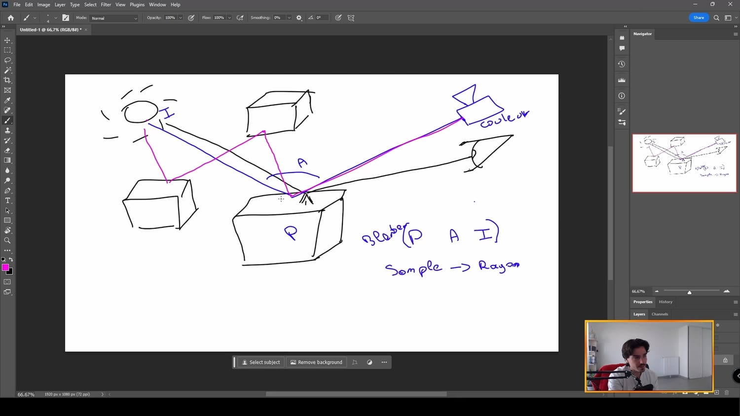740x416 pixels.
Task: Switch to the Channels tab
Action: 660,314
